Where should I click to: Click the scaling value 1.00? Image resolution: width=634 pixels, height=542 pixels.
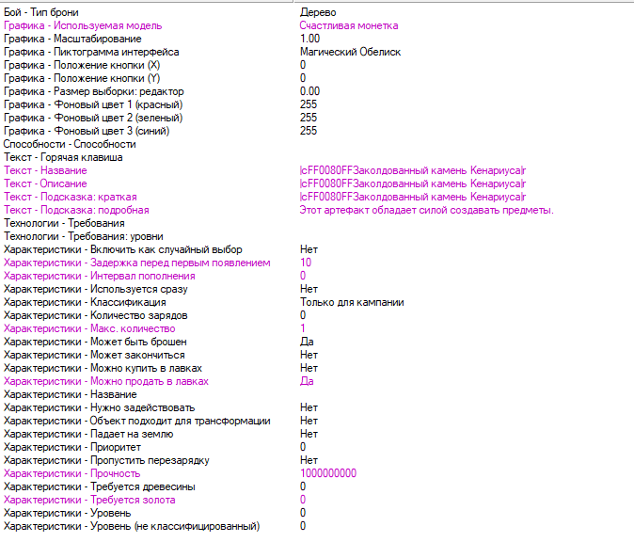click(309, 39)
